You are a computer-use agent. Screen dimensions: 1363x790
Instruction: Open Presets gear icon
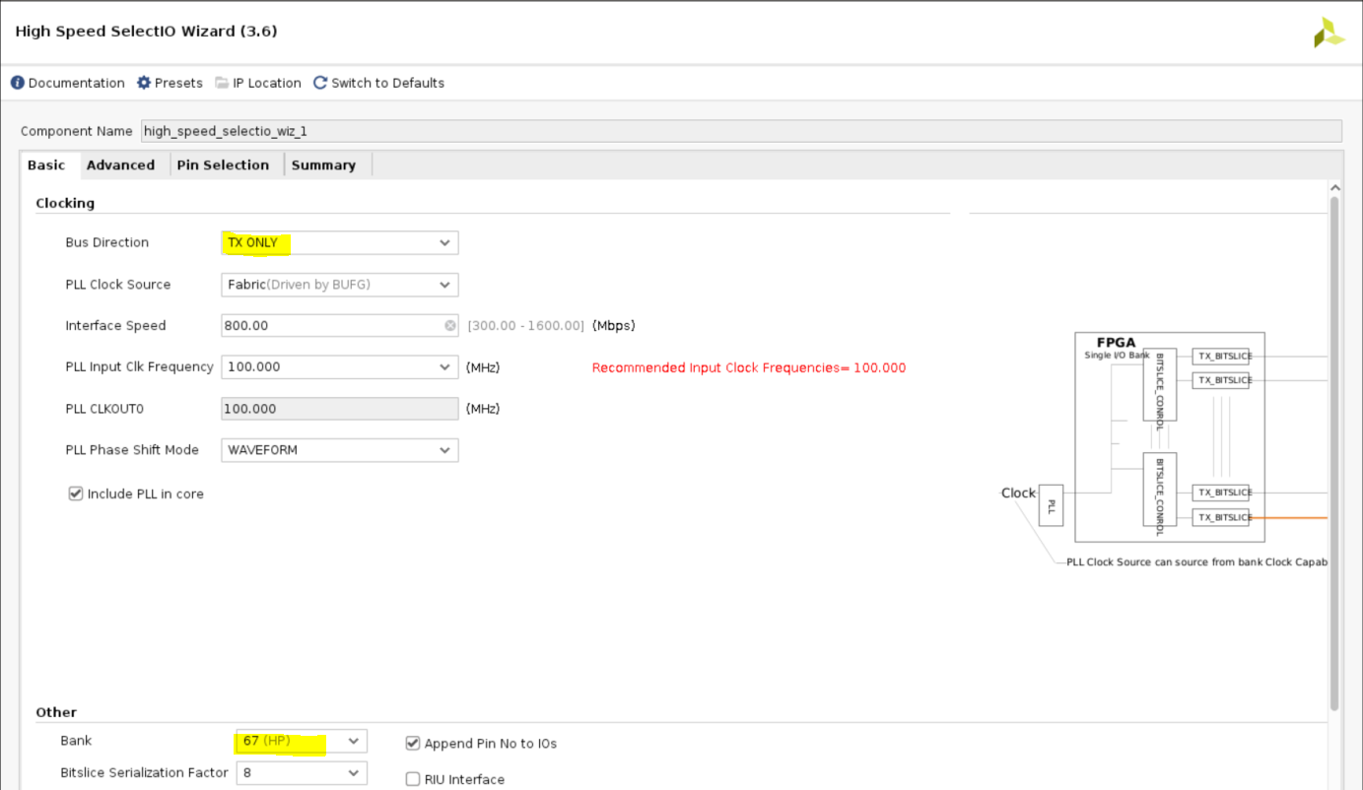tap(144, 83)
